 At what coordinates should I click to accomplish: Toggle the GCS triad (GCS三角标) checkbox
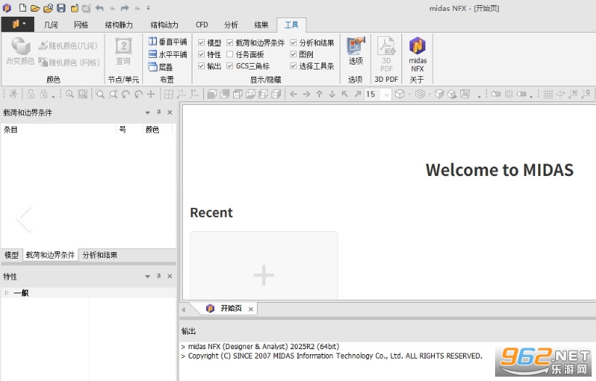pos(229,66)
